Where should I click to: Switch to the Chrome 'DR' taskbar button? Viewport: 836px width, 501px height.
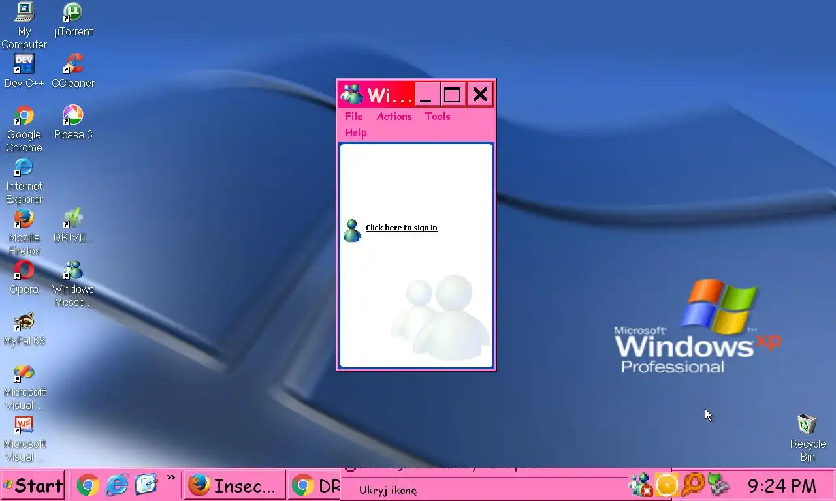tap(314, 485)
